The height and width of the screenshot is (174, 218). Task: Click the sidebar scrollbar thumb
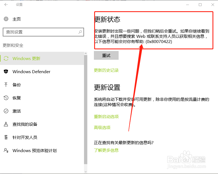(x=86, y=110)
